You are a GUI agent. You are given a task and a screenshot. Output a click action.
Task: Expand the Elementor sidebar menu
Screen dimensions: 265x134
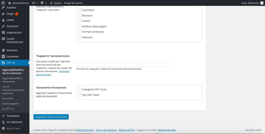pos(12,56)
